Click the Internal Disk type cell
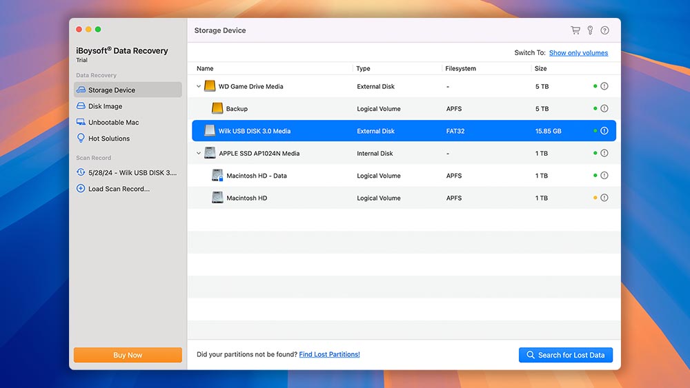Viewport: 690px width, 388px height. click(x=375, y=154)
